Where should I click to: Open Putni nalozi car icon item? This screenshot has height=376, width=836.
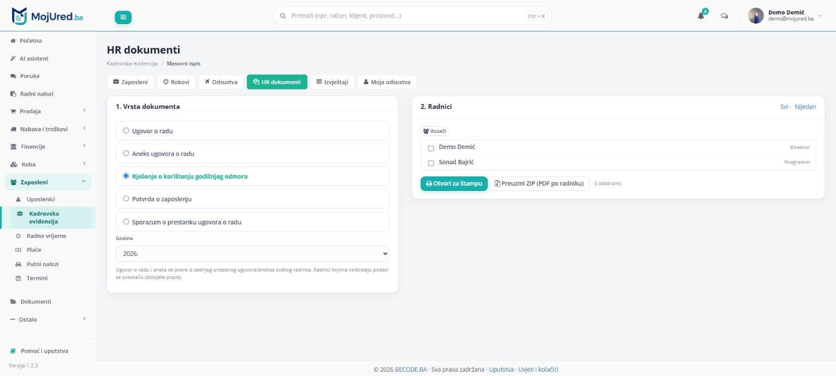[x=18, y=264]
